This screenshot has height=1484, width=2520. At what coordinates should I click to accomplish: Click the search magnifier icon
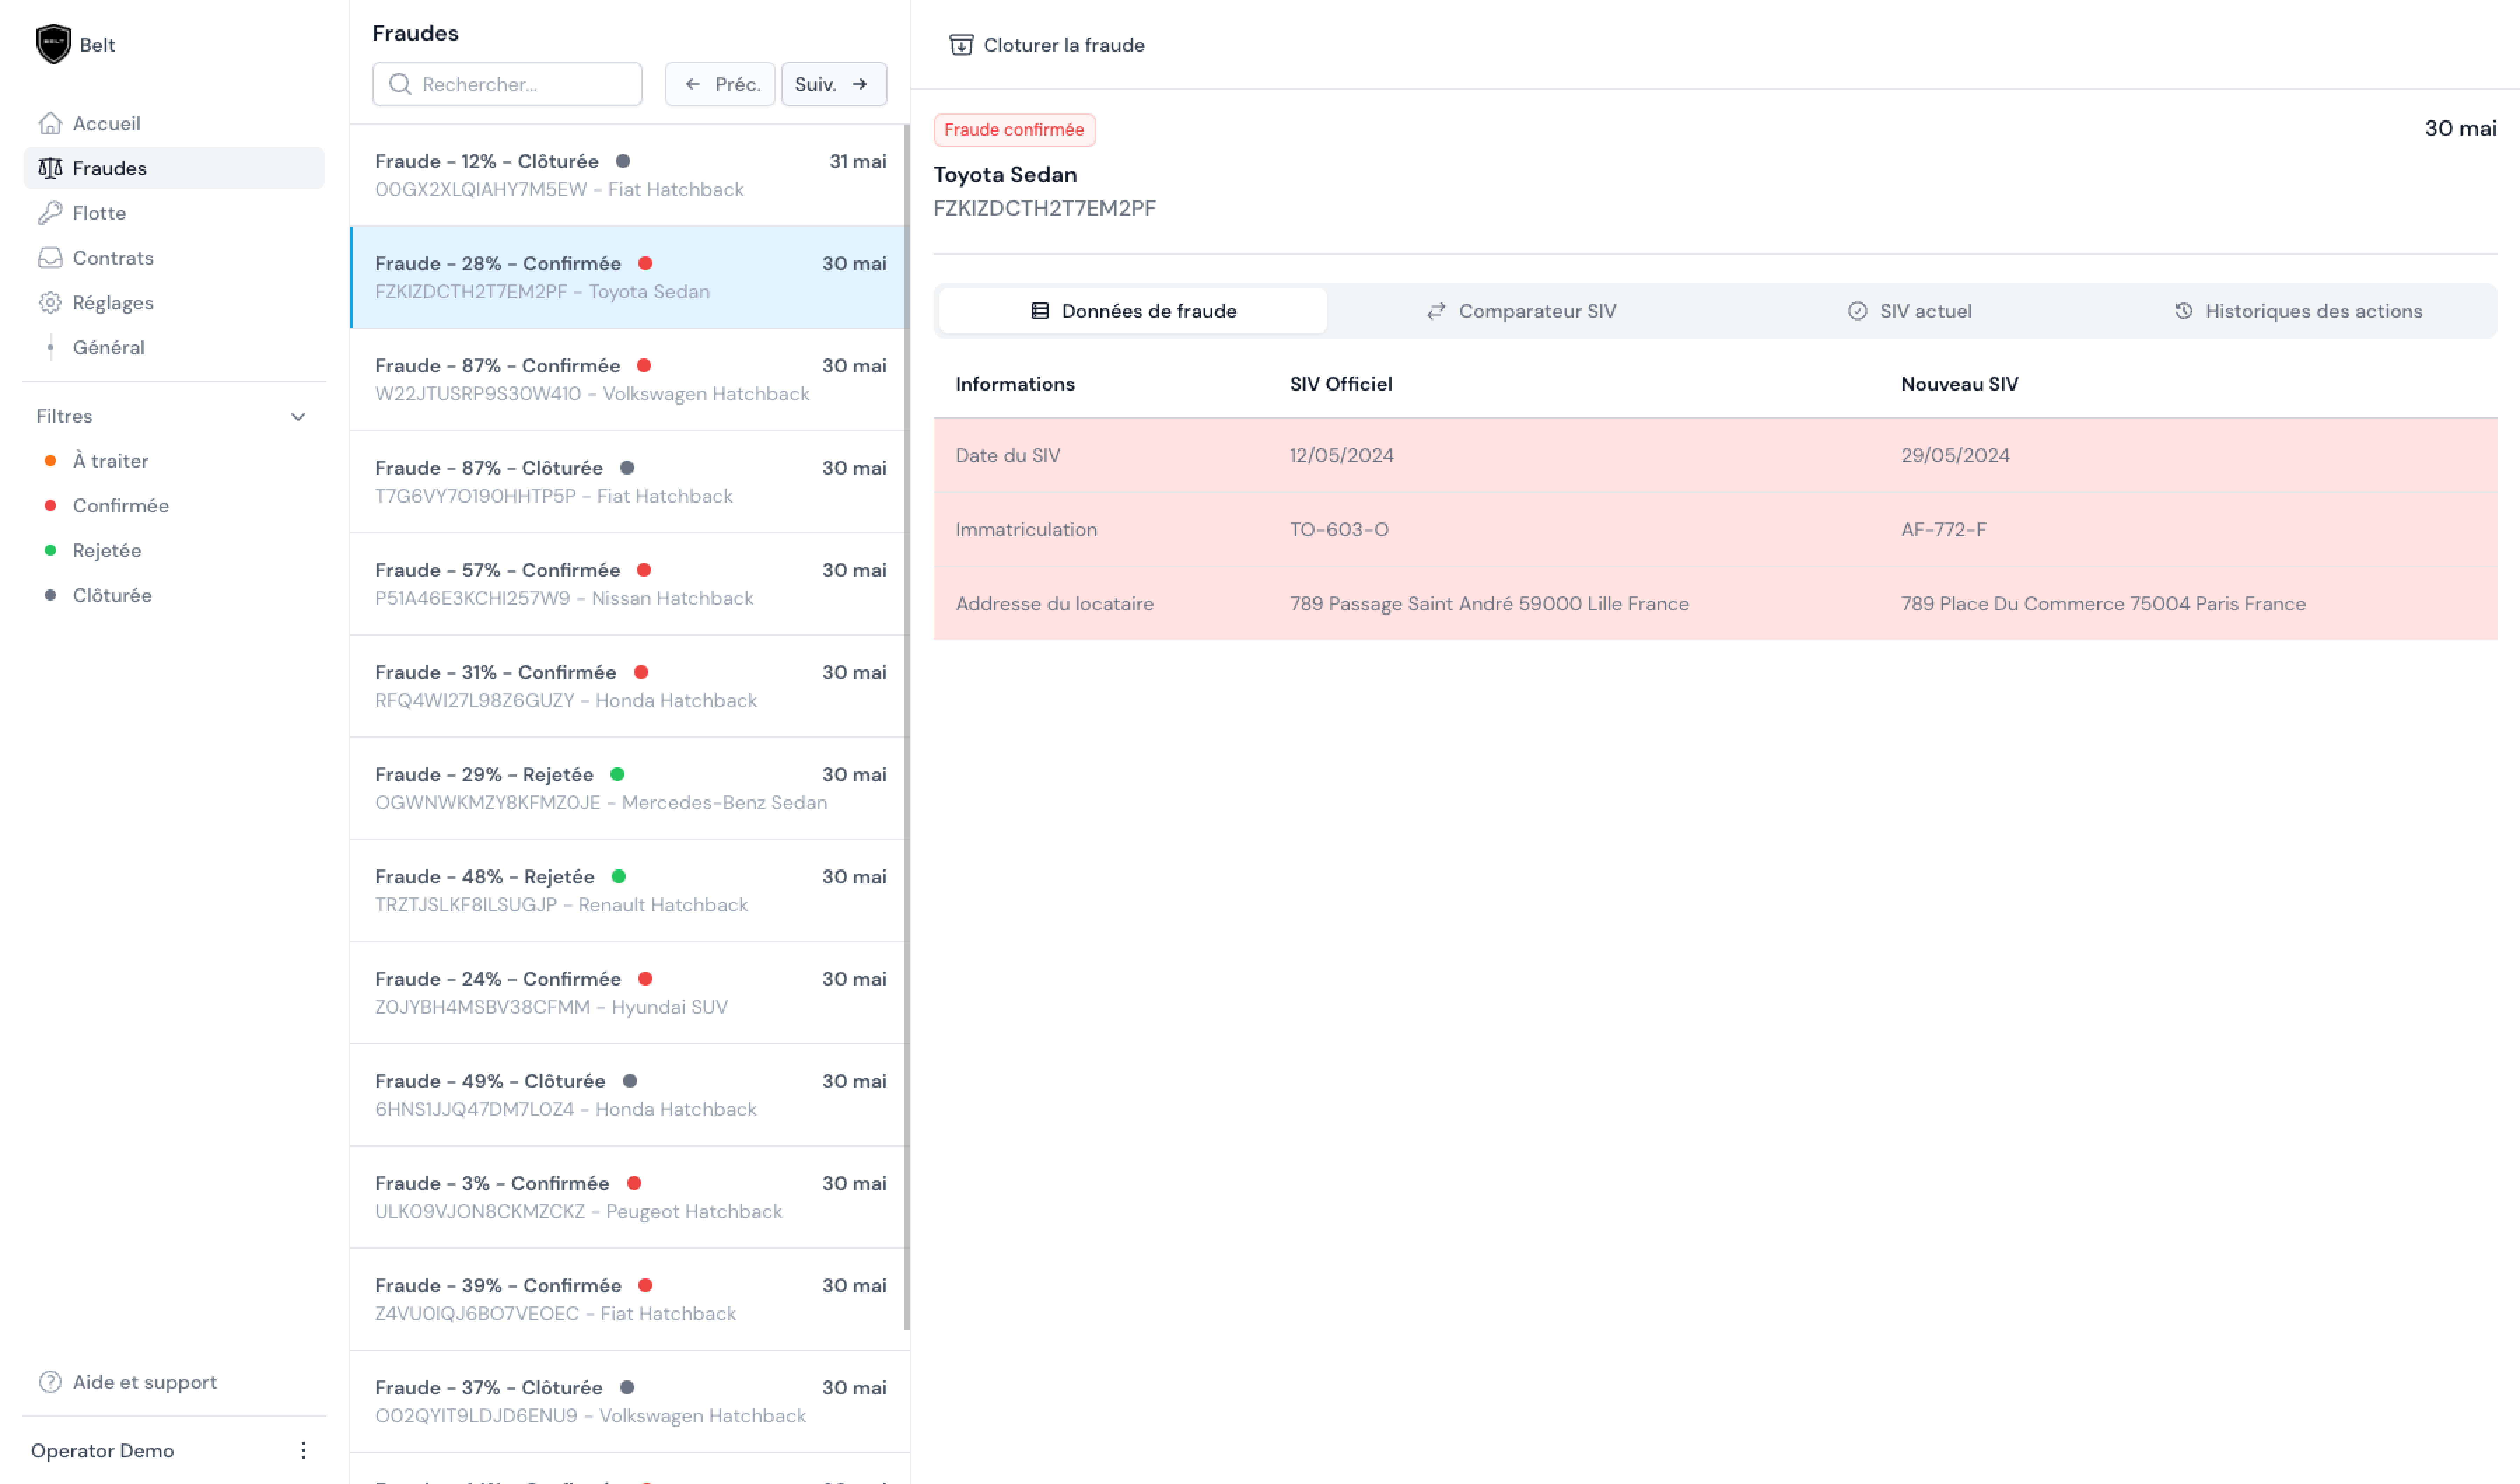tap(400, 84)
